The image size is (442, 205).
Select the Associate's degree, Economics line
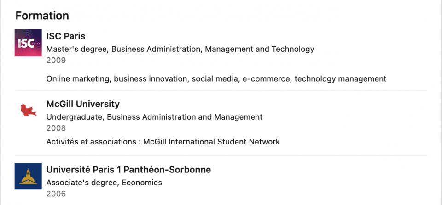(104, 183)
